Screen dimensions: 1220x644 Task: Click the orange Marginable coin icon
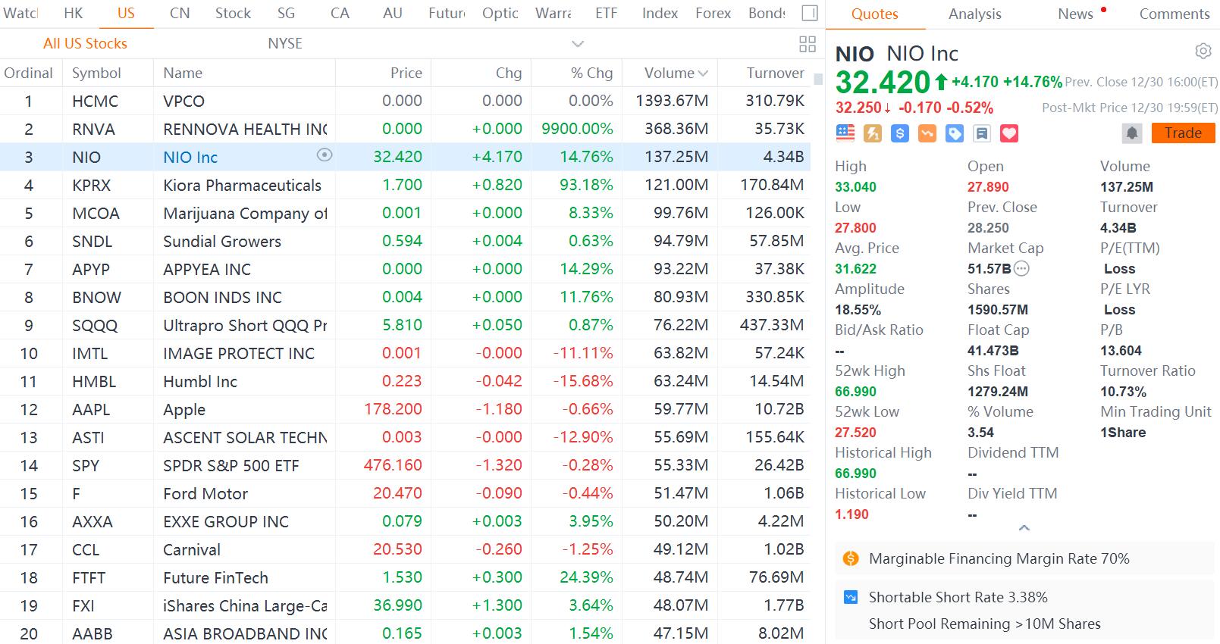point(851,558)
